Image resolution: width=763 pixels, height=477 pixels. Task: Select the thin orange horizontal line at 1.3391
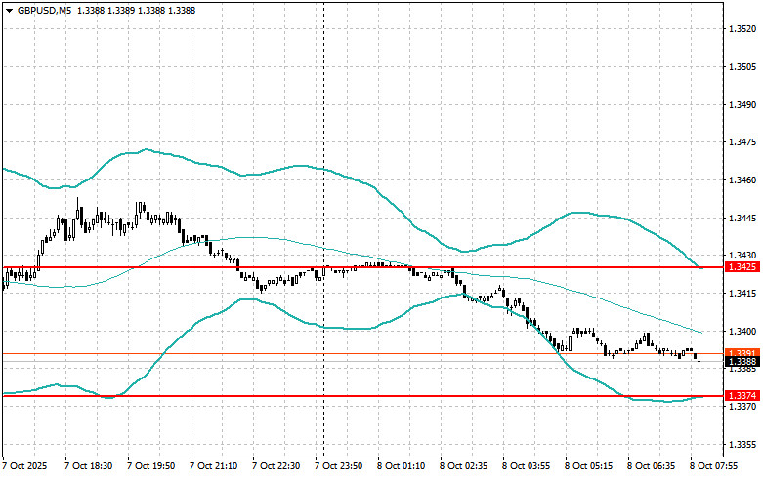pyautogui.click(x=363, y=354)
